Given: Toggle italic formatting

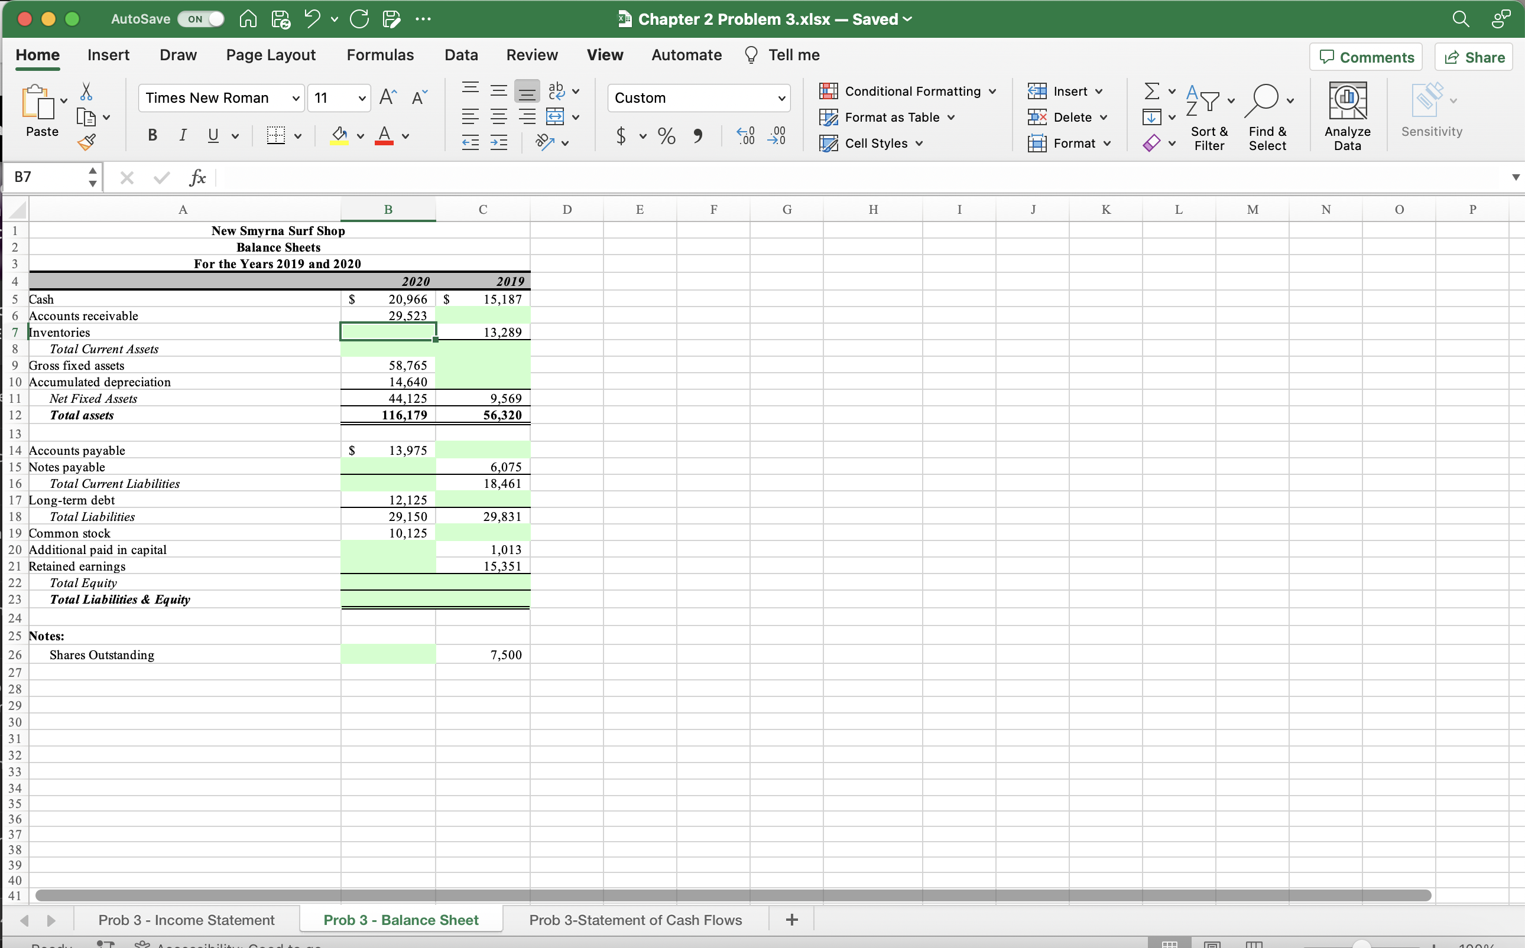Looking at the screenshot, I should [x=183, y=135].
